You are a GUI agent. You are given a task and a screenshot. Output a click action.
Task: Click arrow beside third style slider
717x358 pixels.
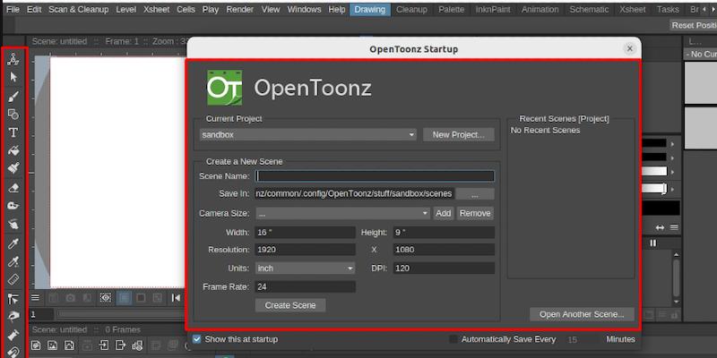673,172
